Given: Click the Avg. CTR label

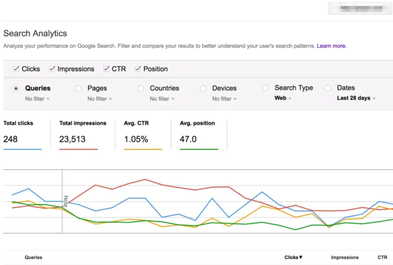Looking at the screenshot, I should click(x=136, y=123).
